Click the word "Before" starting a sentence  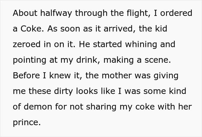[26, 75]
